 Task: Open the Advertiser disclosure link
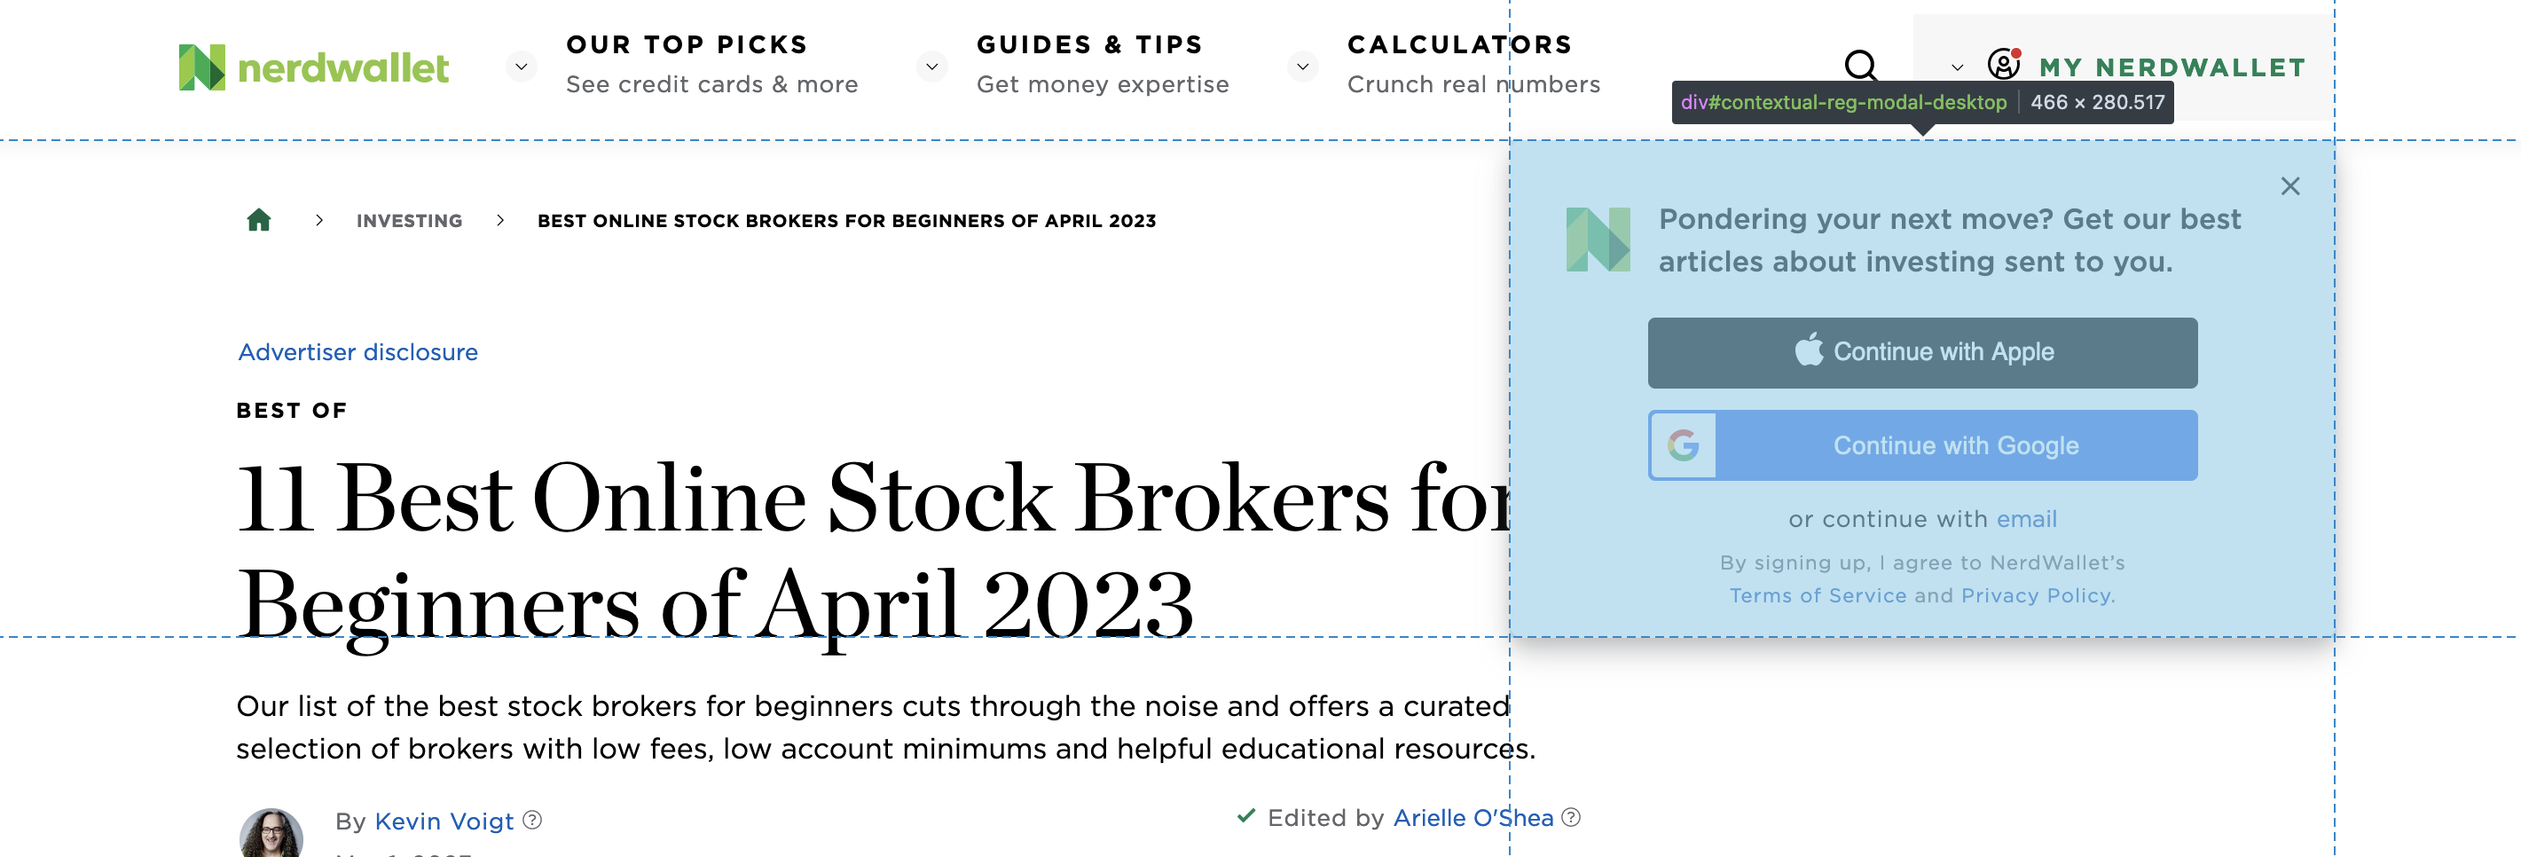coord(357,351)
